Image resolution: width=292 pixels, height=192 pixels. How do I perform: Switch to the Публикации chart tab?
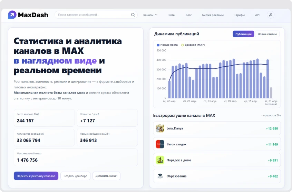point(243,34)
